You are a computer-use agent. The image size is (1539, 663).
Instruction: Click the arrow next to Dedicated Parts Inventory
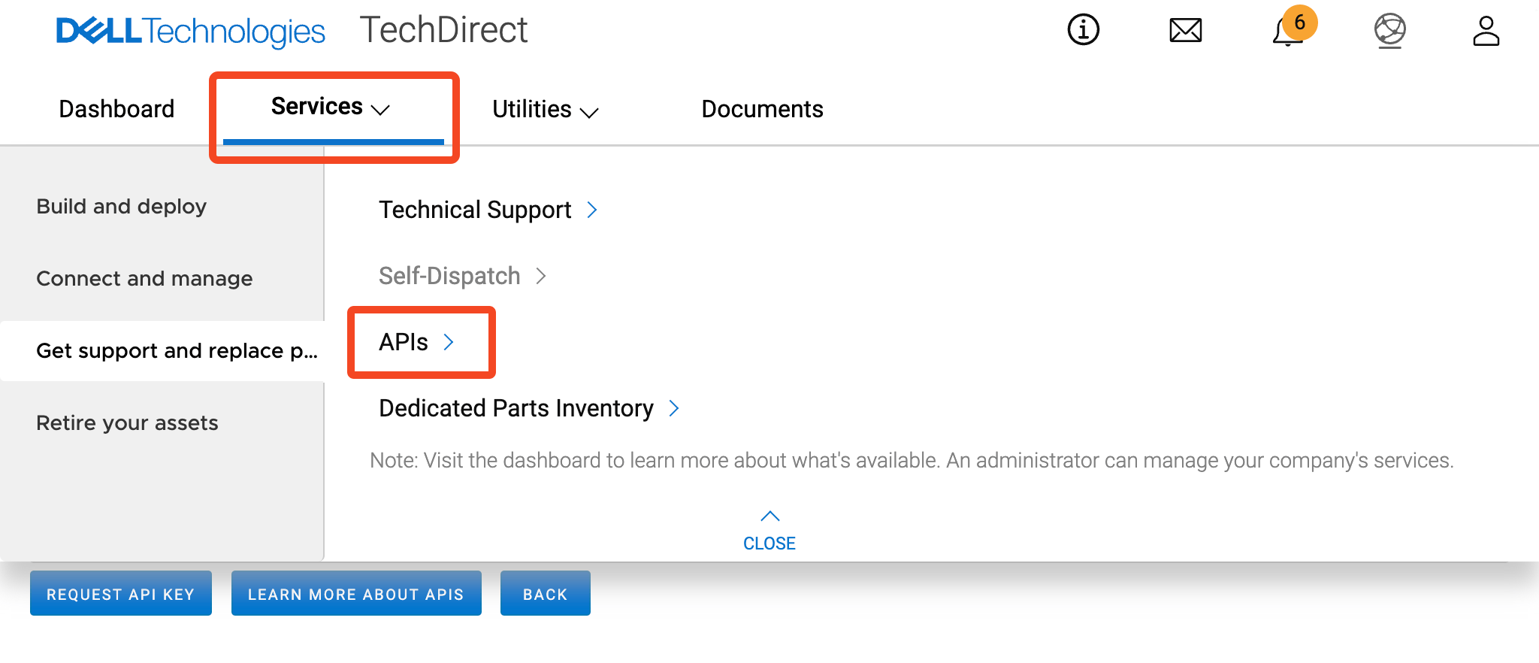[674, 408]
